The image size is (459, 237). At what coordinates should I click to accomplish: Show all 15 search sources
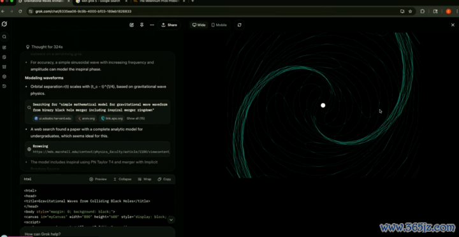coord(136,118)
